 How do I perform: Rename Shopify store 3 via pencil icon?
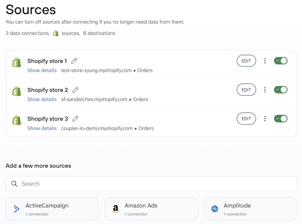tap(75, 119)
